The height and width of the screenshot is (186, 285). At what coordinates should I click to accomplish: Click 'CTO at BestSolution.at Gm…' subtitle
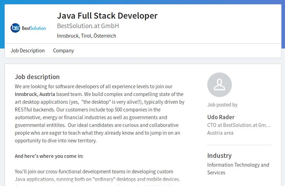click(239, 125)
